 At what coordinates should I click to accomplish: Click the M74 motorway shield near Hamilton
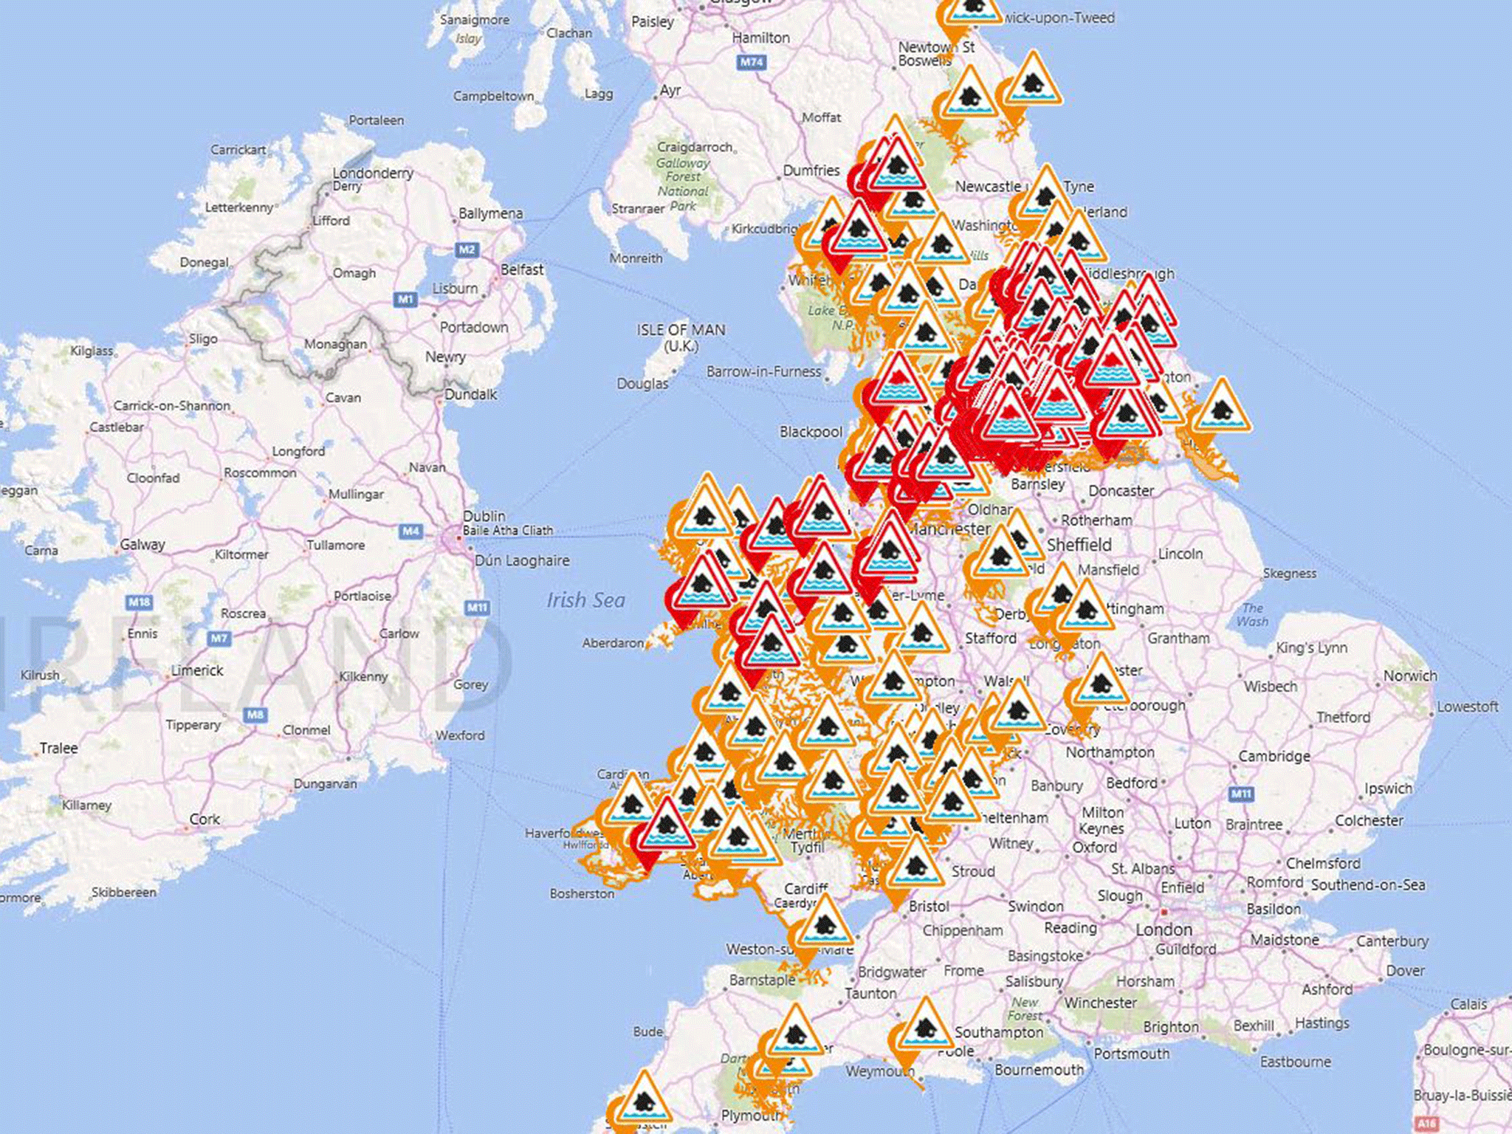click(x=752, y=62)
